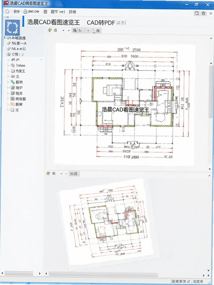Click the blank page new-file icon
The image size is (214, 285).
(x=7, y=11)
